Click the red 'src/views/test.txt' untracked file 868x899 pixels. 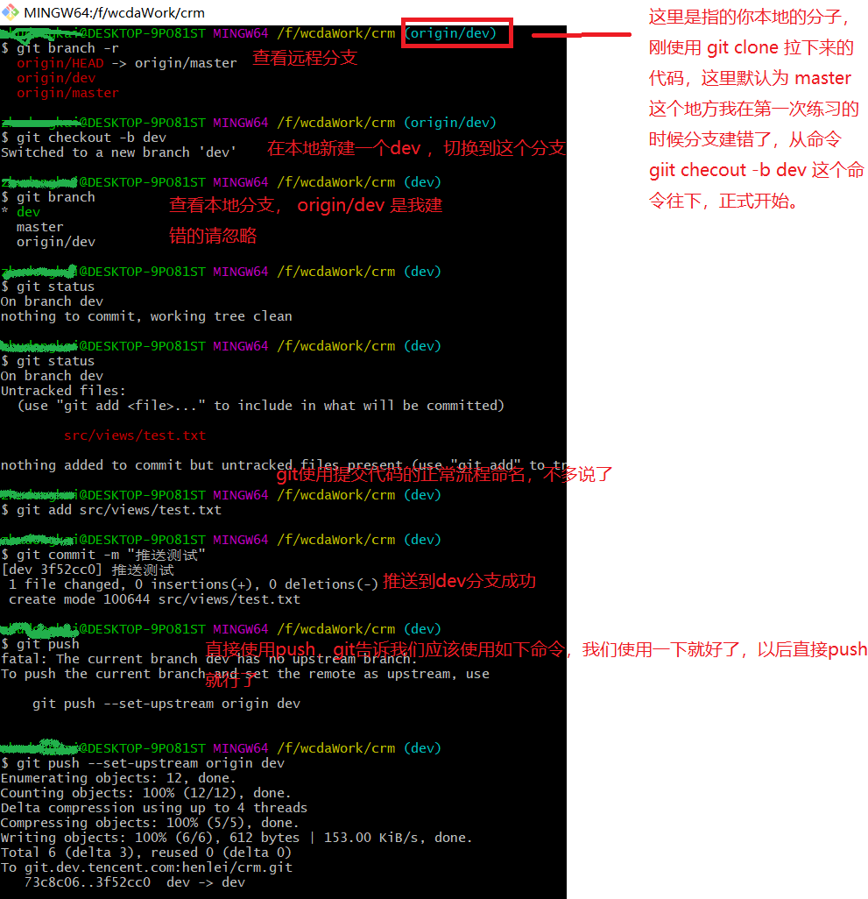(x=135, y=435)
